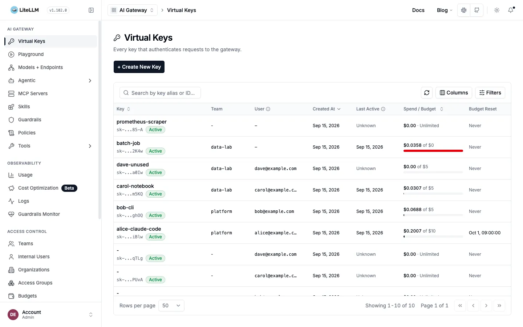Open the Blog dropdown menu
This screenshot has width=523, height=327.
[445, 10]
